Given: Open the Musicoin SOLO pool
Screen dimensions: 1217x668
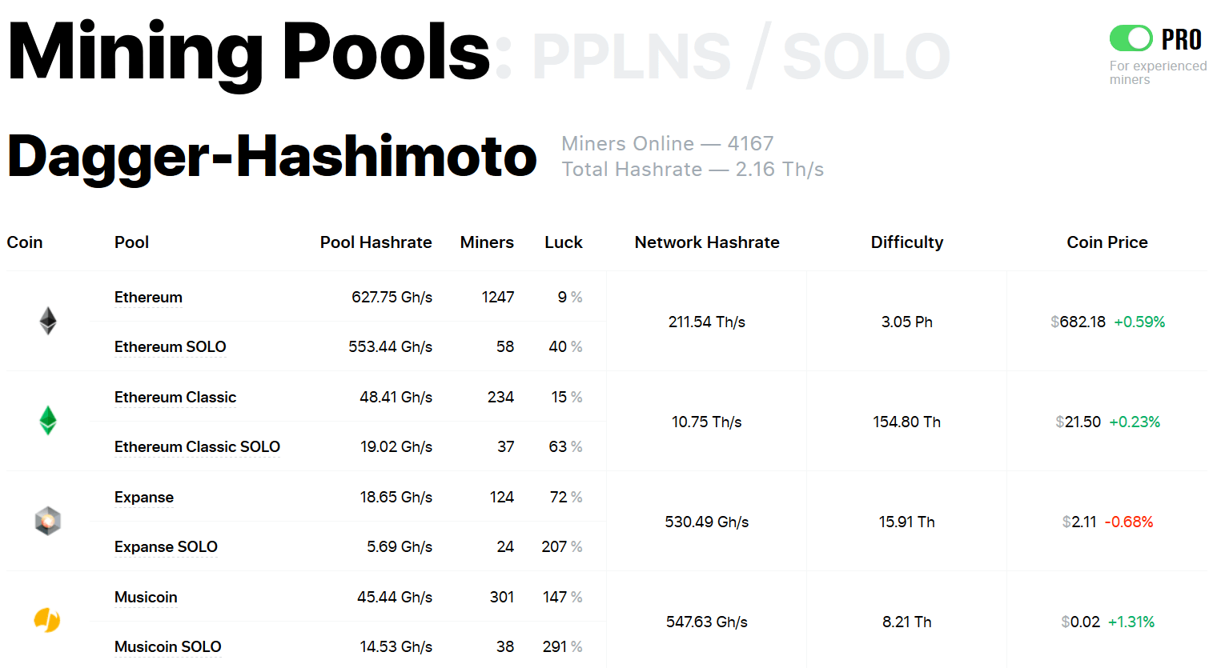Looking at the screenshot, I should point(167,647).
